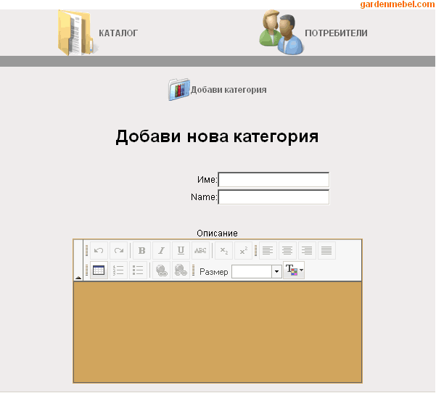Click the Потребители users icon
The image size is (436, 393).
pos(281,32)
